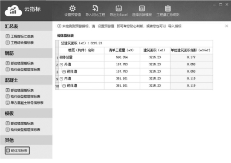
Task: Click the 混凝土 section header
Action: 26,80
